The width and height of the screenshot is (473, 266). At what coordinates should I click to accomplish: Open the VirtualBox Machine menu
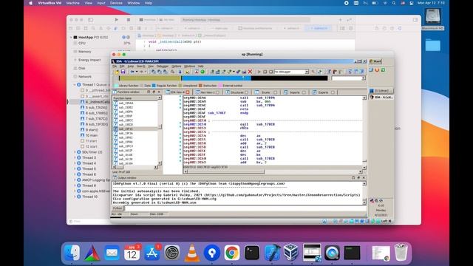coord(72,3)
